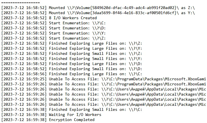Click the "8 I/O Workers Created" line
This screenshot has height=123, width=207.
[73, 18]
